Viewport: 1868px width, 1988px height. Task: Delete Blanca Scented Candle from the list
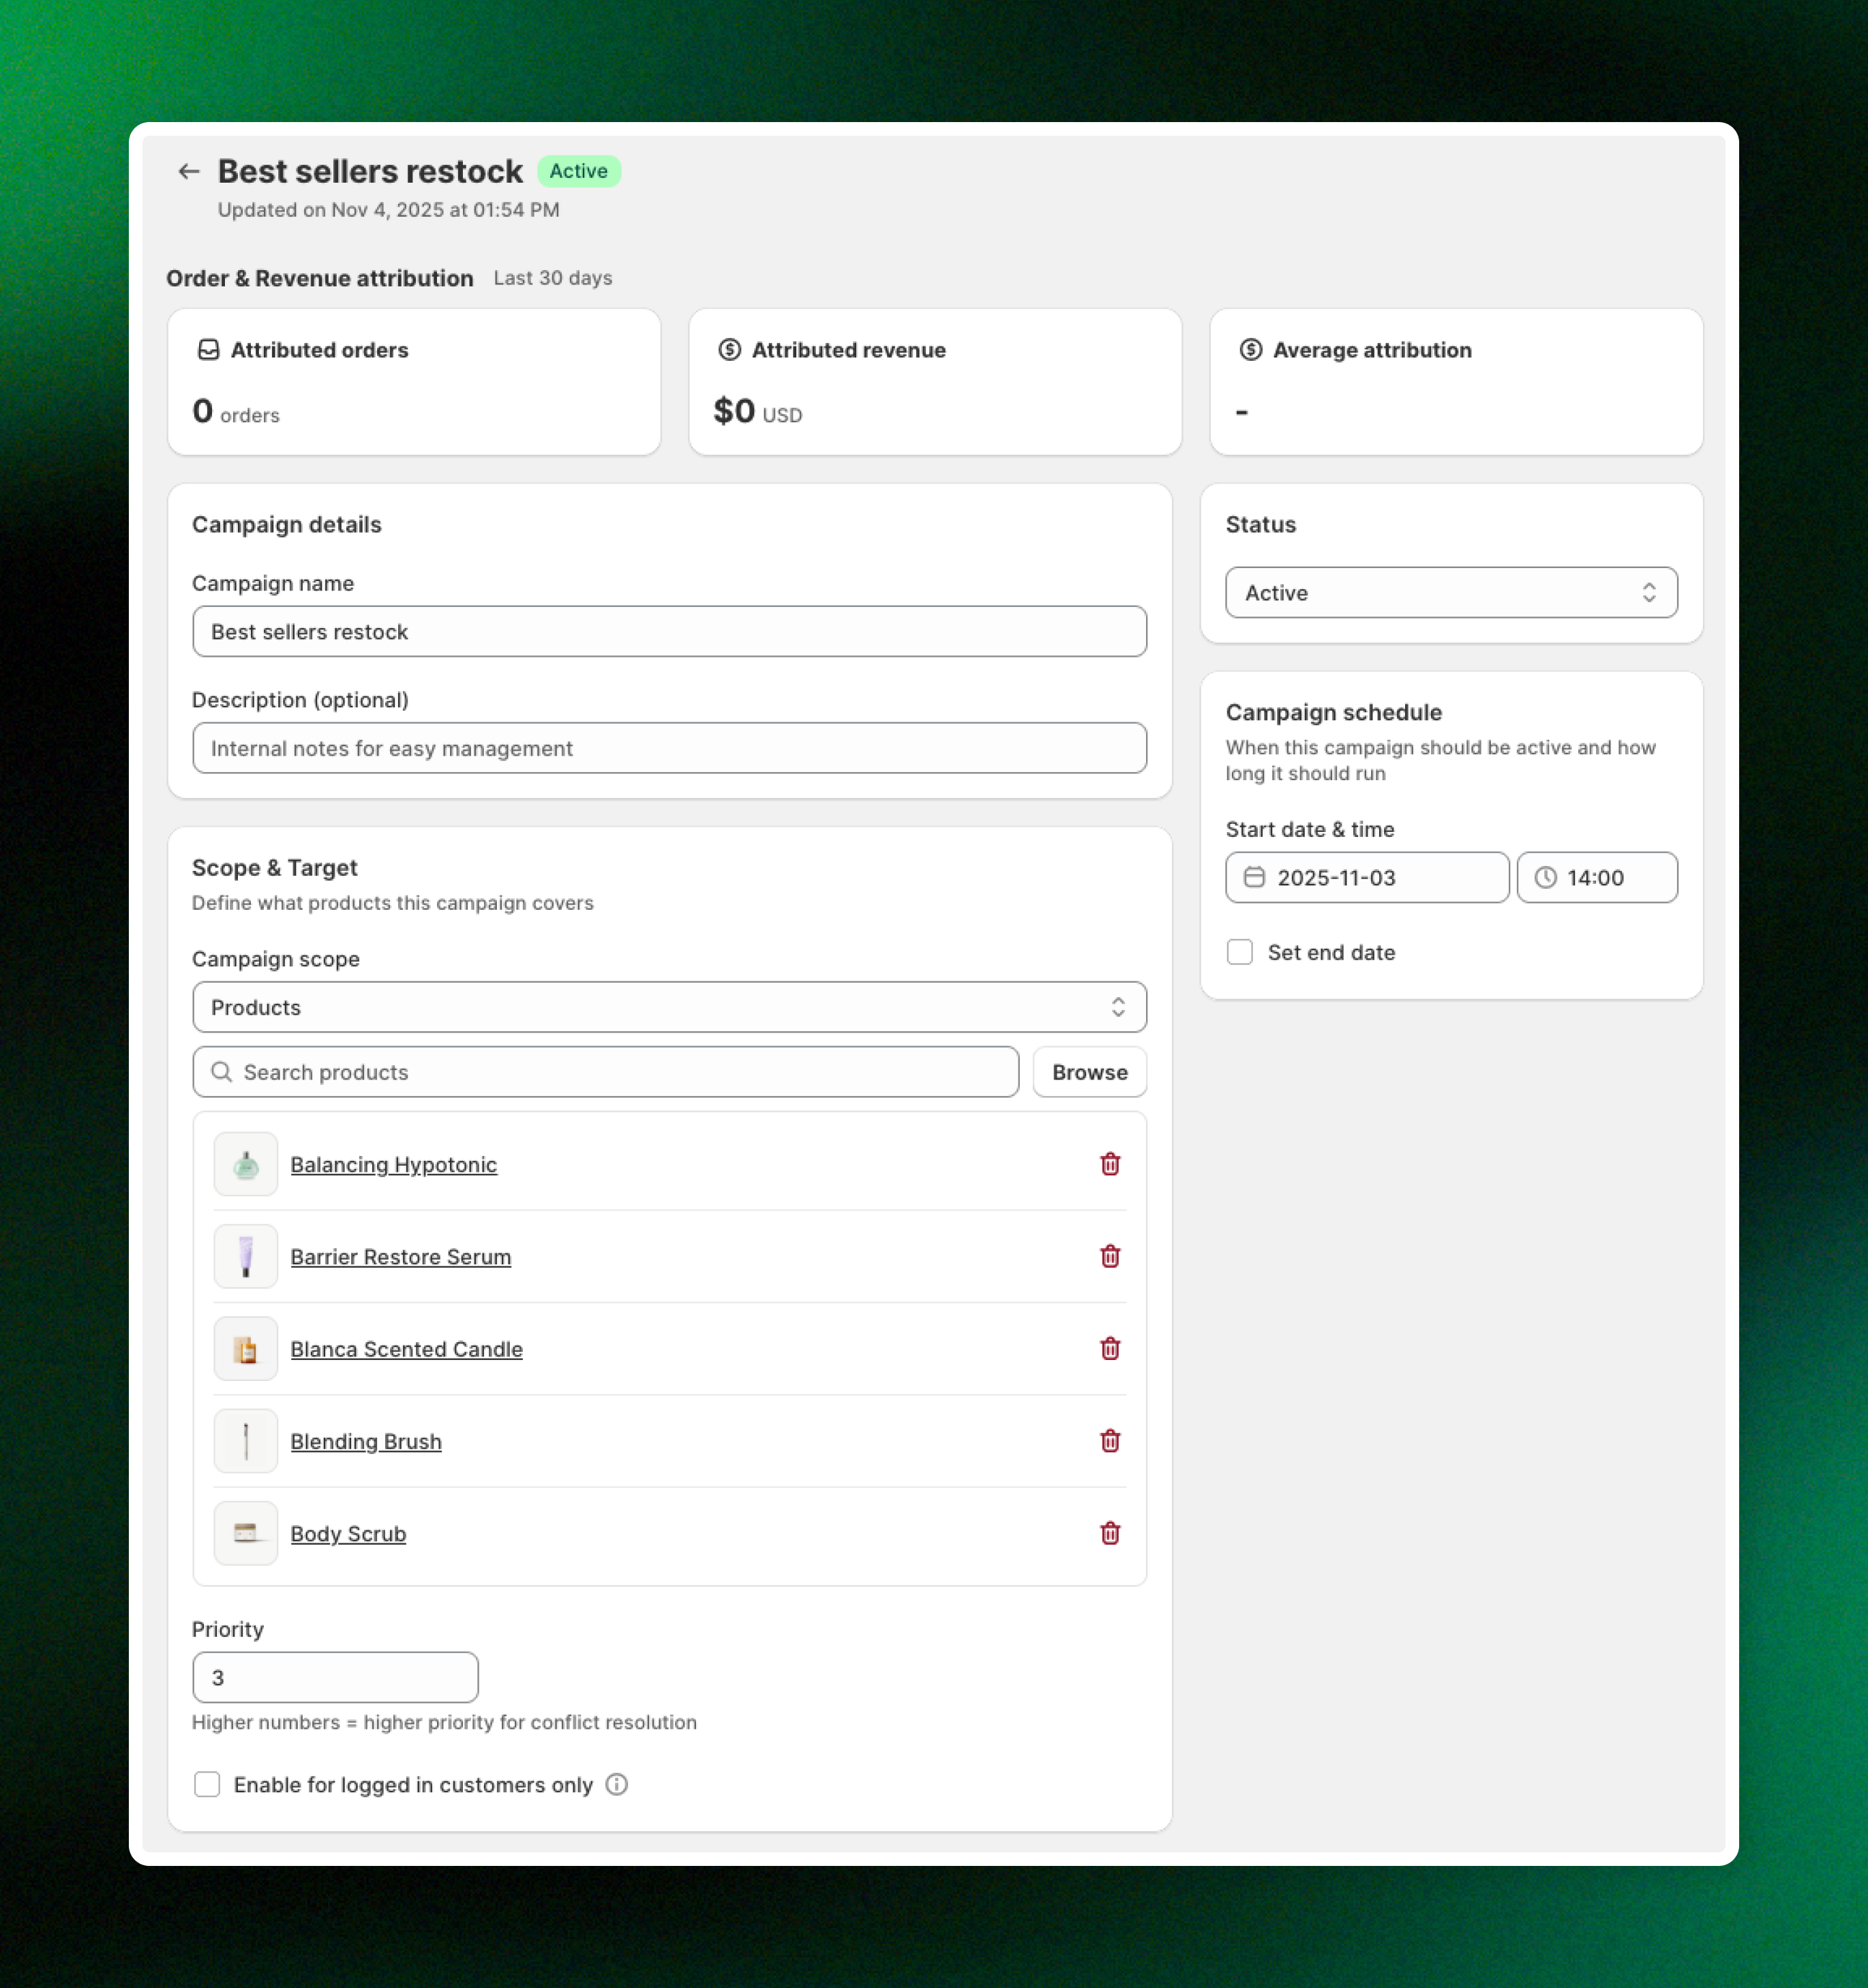pos(1109,1348)
